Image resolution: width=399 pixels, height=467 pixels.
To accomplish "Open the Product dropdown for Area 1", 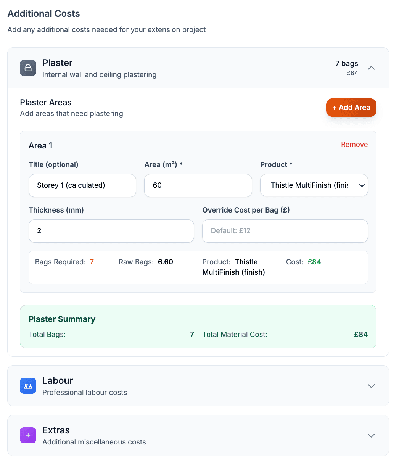I will (314, 185).
